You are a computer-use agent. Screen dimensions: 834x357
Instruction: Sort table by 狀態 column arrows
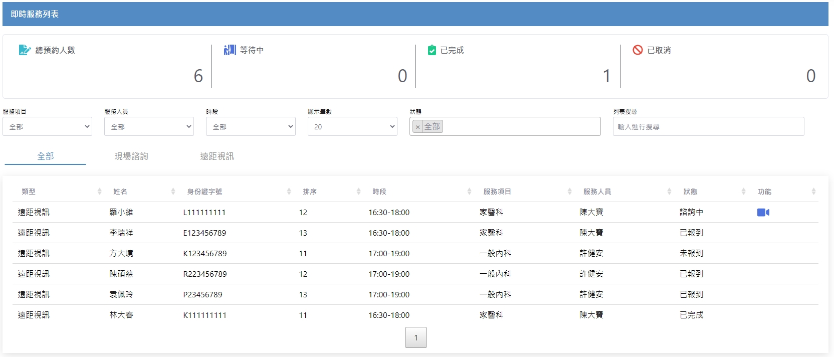pyautogui.click(x=743, y=192)
